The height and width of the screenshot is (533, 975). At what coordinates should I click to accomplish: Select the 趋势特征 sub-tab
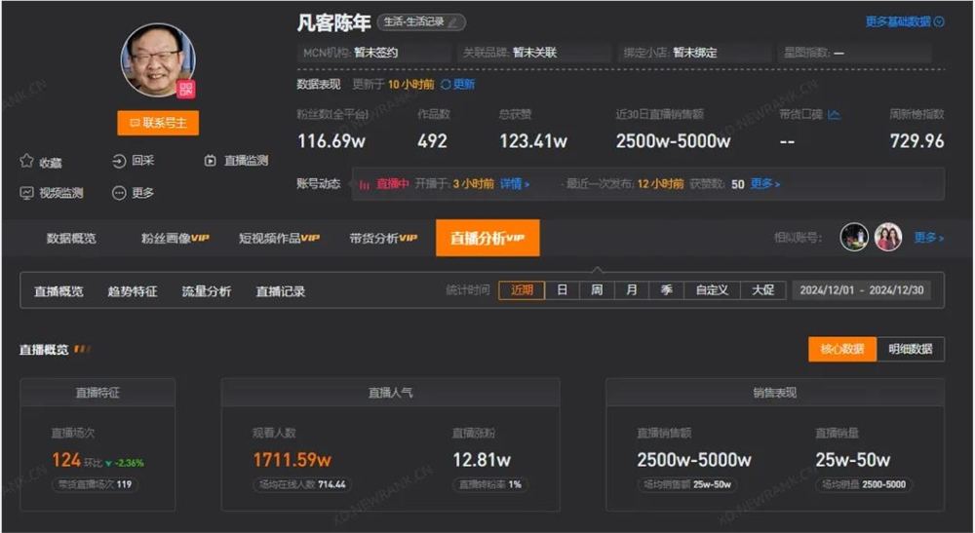(133, 291)
